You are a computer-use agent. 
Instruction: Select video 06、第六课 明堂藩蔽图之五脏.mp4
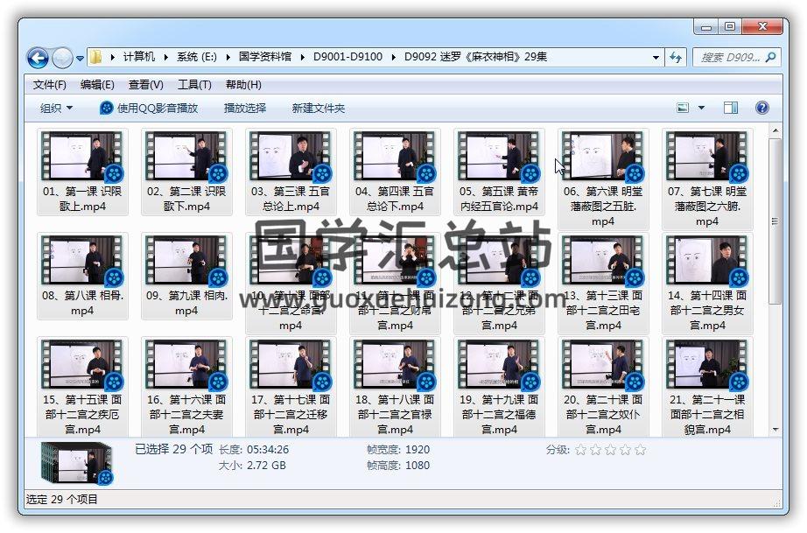[x=603, y=179]
